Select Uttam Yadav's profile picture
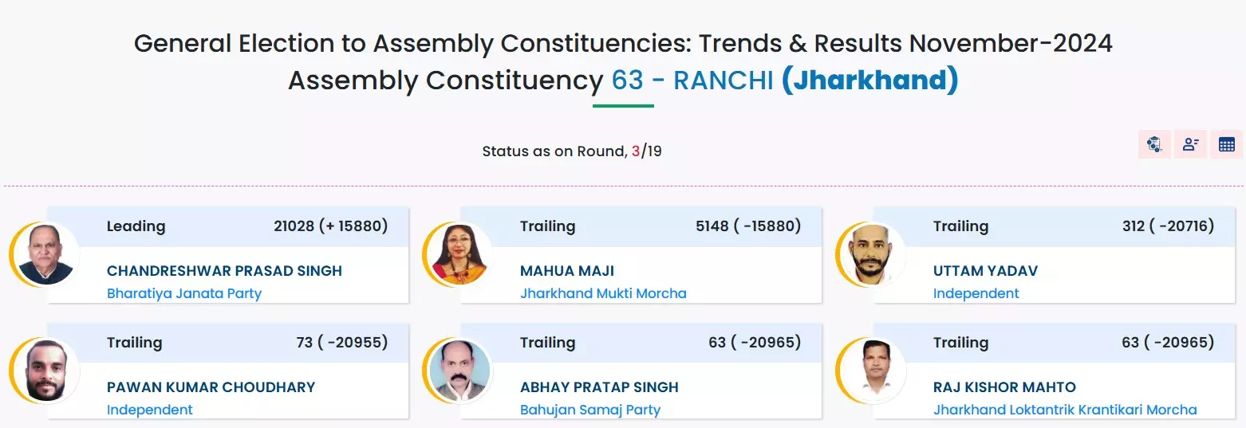Viewport: 1246px width, 428px height. (873, 254)
